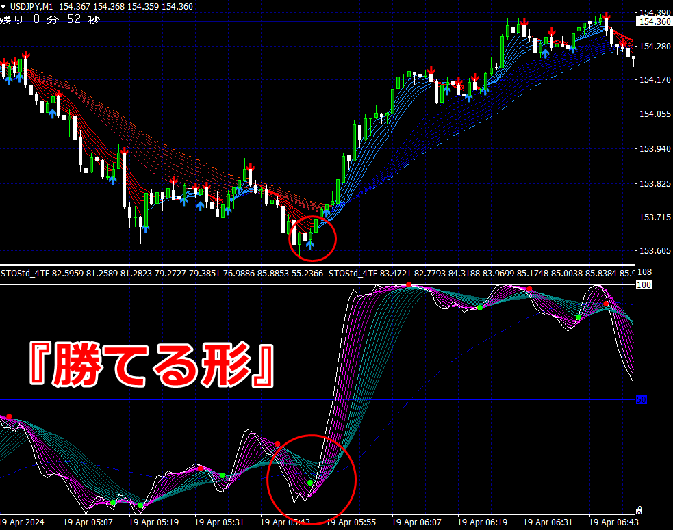
Task: Click the 153.825 price scale label
Action: (x=655, y=184)
